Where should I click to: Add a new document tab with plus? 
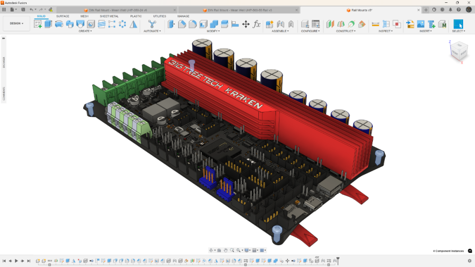point(426,10)
